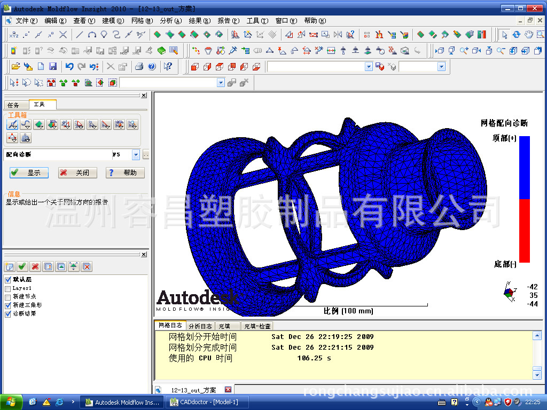Open the 建模(O) menu
The width and height of the screenshot is (547, 410).
(113, 21)
